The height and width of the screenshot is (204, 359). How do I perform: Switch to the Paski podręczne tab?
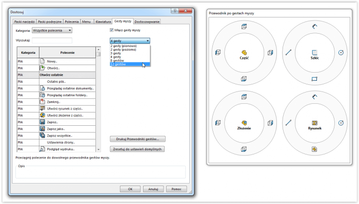[50, 21]
